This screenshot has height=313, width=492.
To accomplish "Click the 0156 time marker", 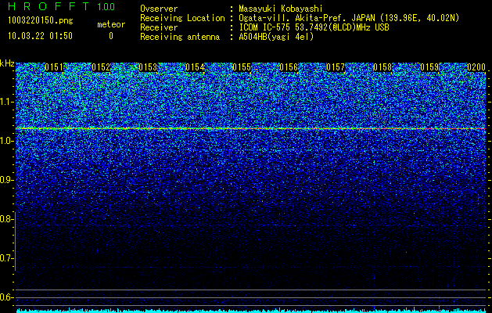I will pos(289,67).
